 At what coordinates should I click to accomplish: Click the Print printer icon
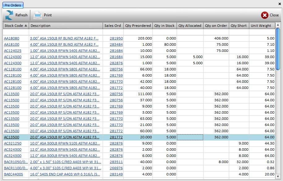click(x=37, y=15)
